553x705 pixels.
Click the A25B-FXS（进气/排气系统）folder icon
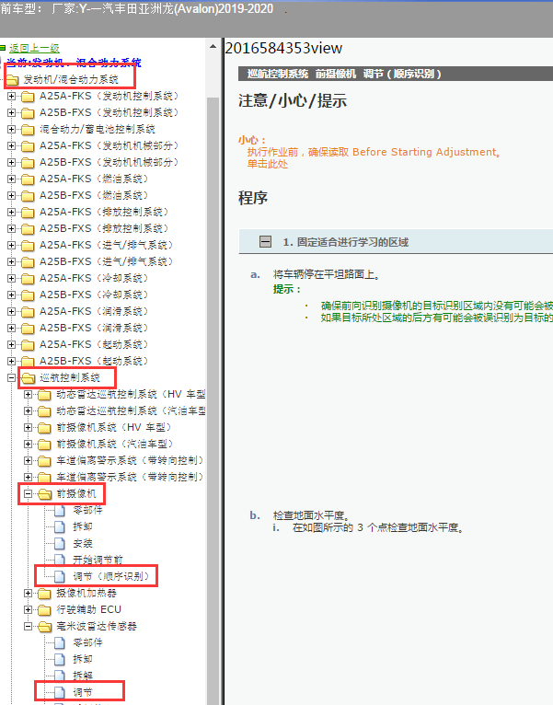[28, 262]
